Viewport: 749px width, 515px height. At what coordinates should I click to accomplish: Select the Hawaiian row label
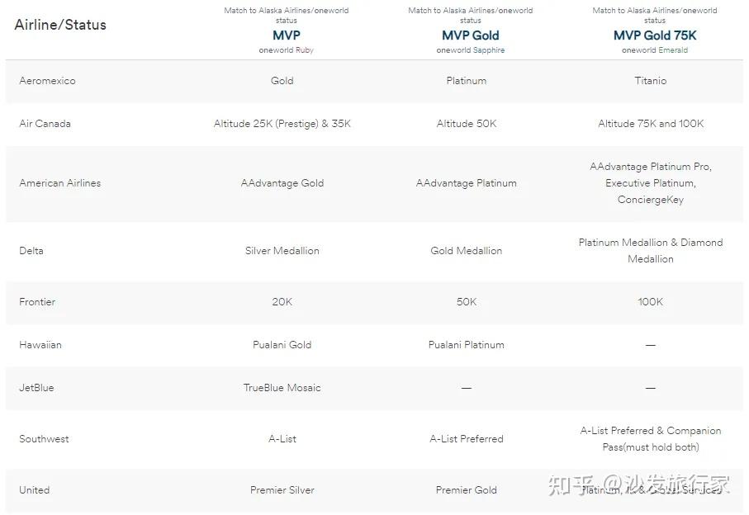click(x=40, y=345)
